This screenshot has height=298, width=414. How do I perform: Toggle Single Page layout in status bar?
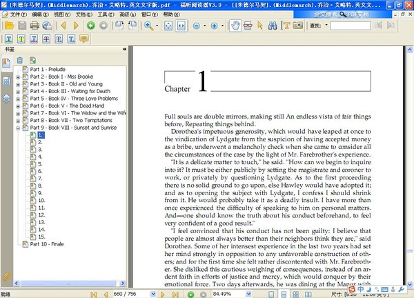tap(271, 295)
